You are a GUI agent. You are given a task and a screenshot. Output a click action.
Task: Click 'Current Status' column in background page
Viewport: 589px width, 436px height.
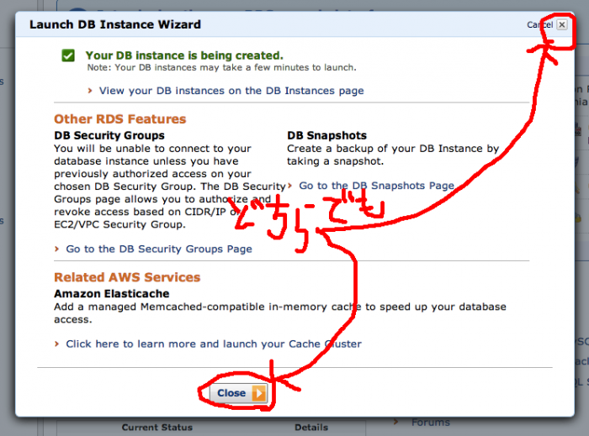click(157, 428)
